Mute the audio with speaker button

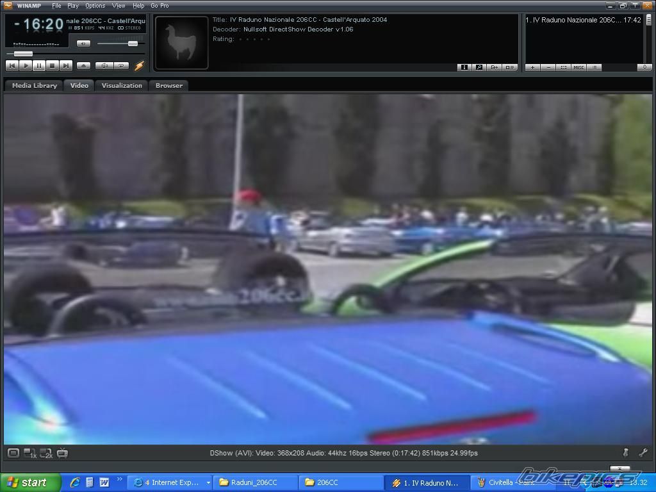83,44
